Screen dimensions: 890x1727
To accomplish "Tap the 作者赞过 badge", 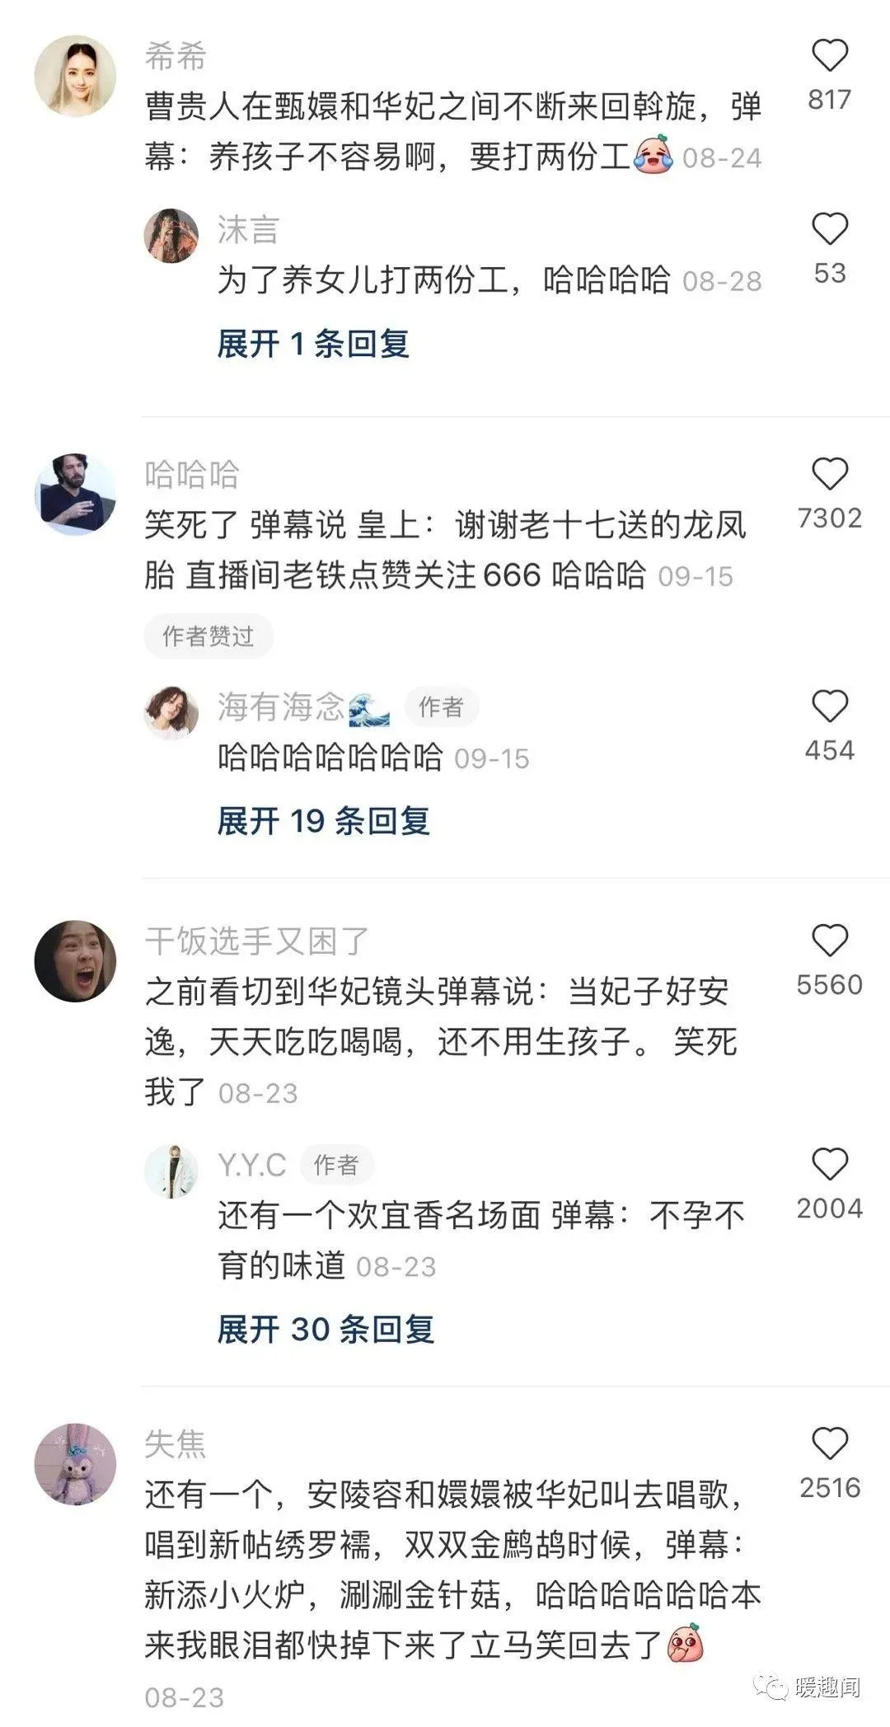I will [208, 636].
